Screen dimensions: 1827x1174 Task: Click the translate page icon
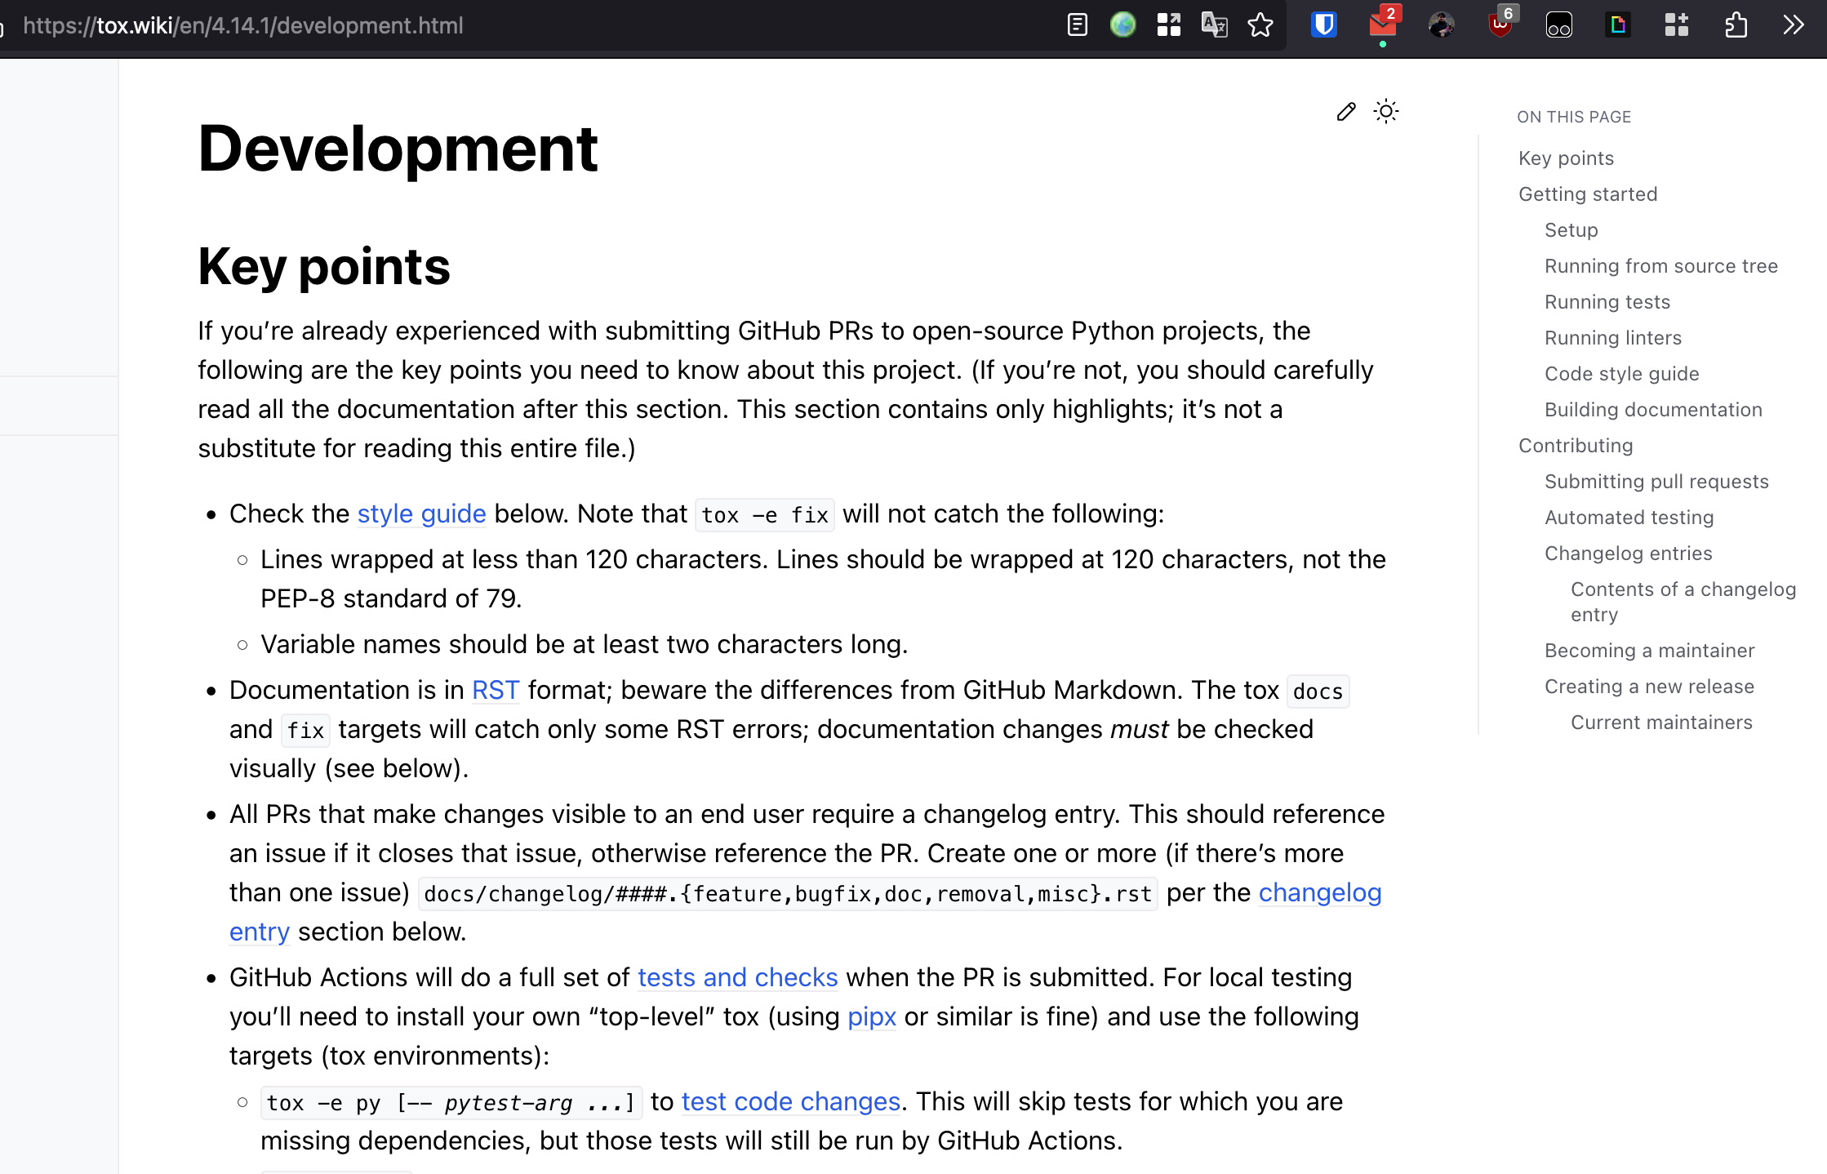pos(1215,25)
